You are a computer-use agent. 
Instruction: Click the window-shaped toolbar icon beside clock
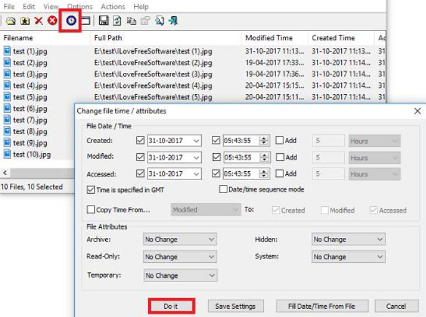pos(85,21)
